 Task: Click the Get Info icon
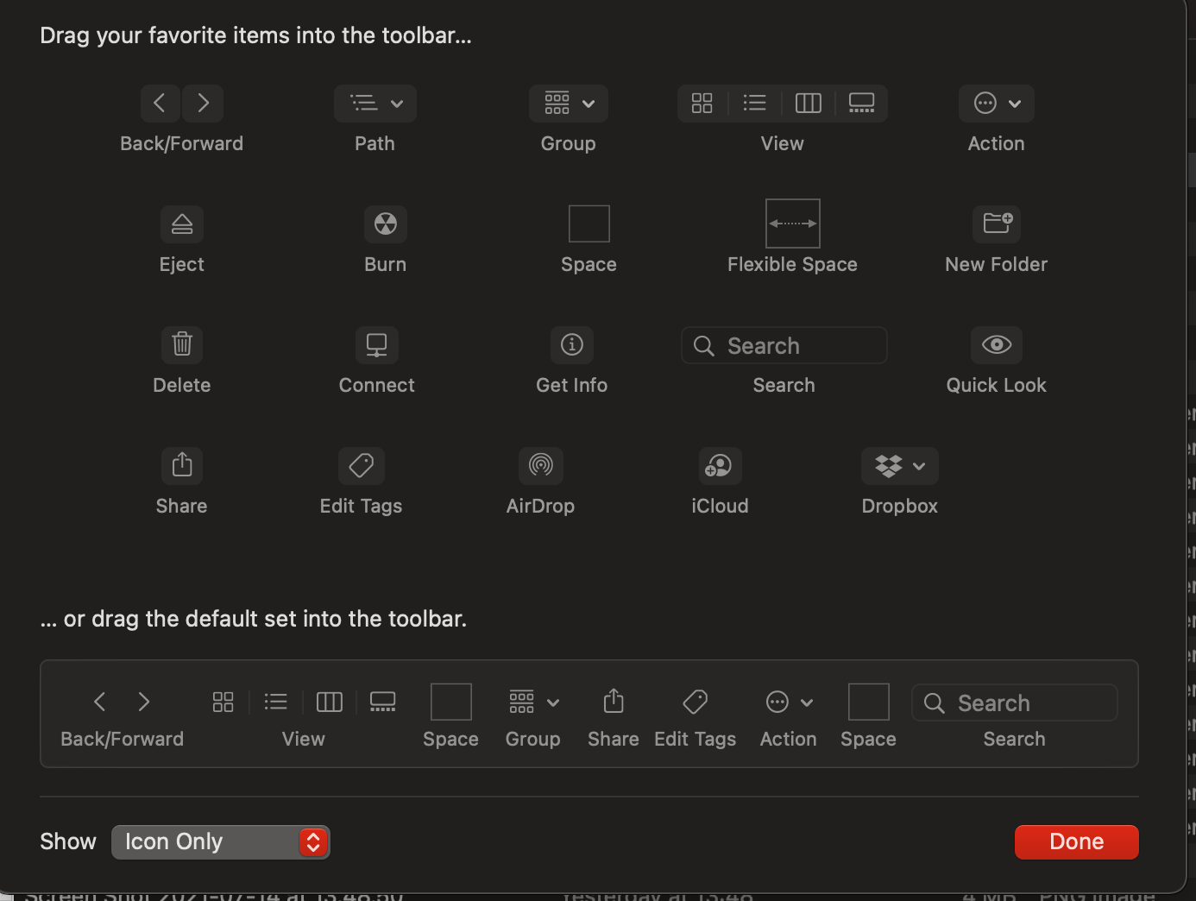tap(571, 344)
